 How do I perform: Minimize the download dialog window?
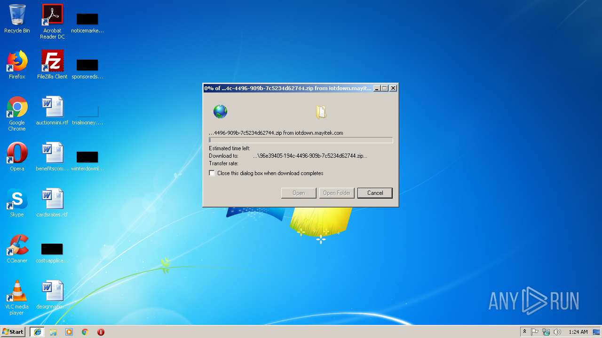[x=377, y=88]
